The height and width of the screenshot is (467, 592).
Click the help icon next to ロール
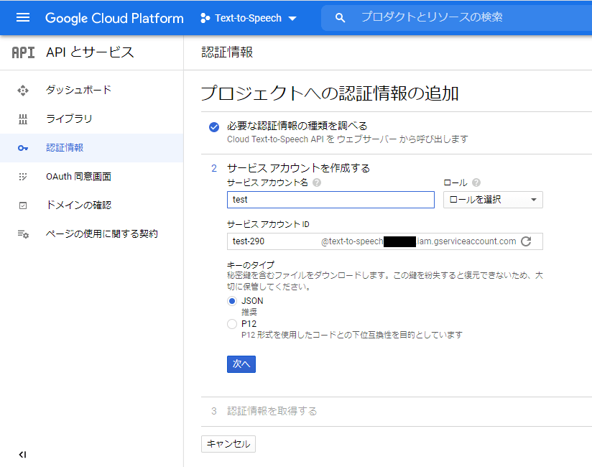point(476,182)
